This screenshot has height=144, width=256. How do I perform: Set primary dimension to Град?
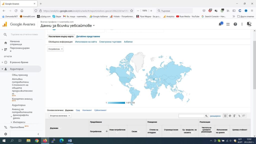click(78, 110)
